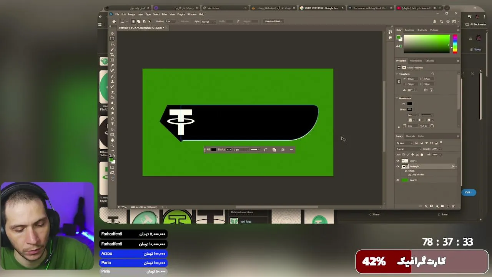Hide Layer 2 with its eye icon
This screenshot has height=277, width=492.
tap(398, 180)
